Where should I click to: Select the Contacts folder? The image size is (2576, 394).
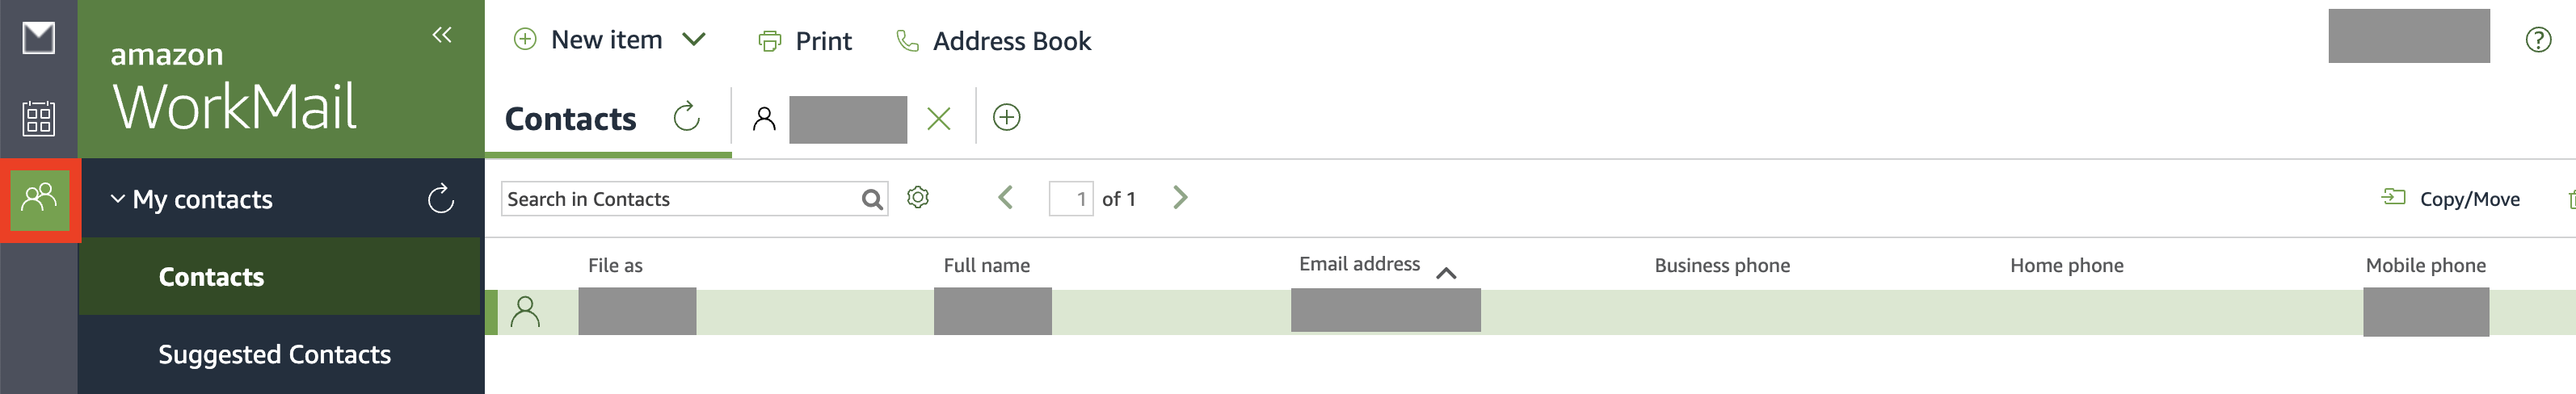coord(211,277)
